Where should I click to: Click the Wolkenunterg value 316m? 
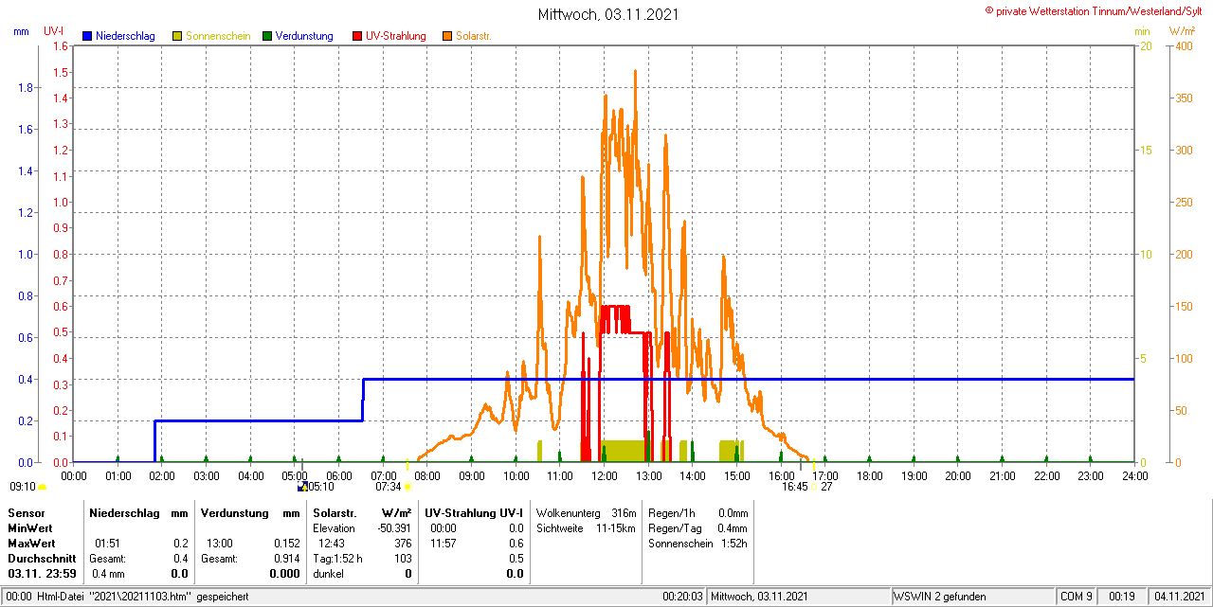coord(624,512)
